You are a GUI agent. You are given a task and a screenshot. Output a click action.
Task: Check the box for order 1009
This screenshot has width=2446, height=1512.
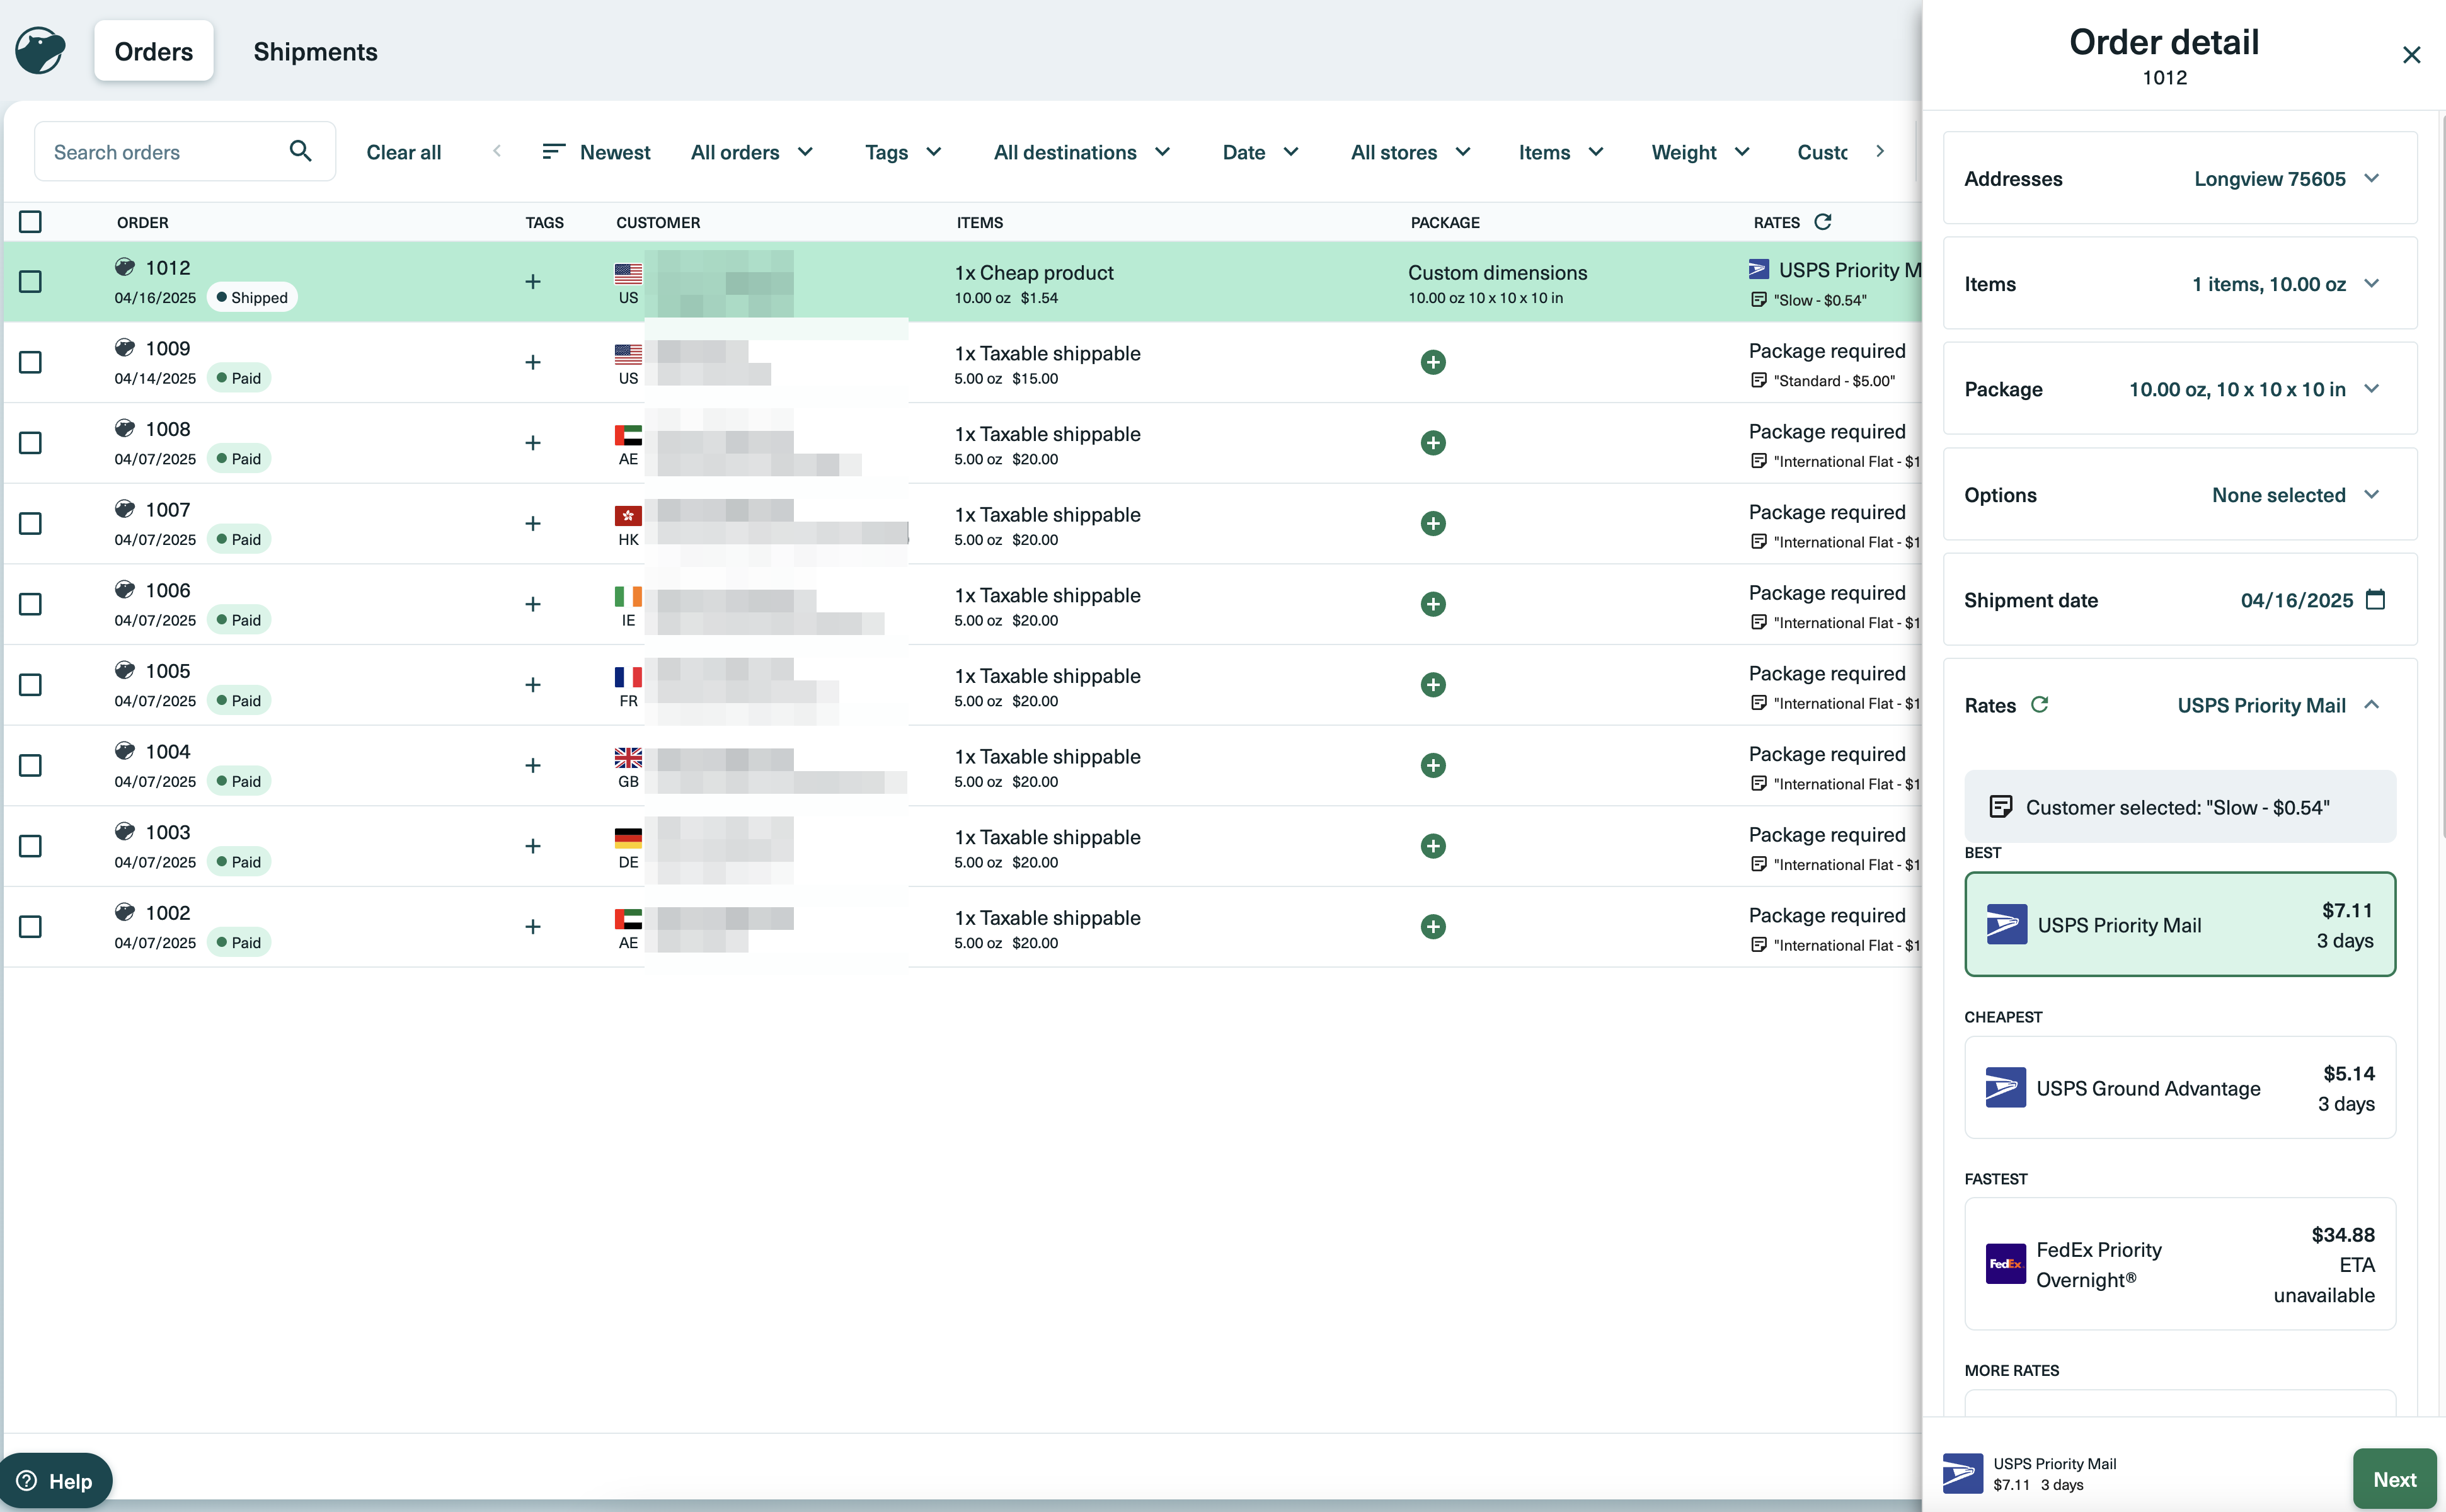coord(30,362)
